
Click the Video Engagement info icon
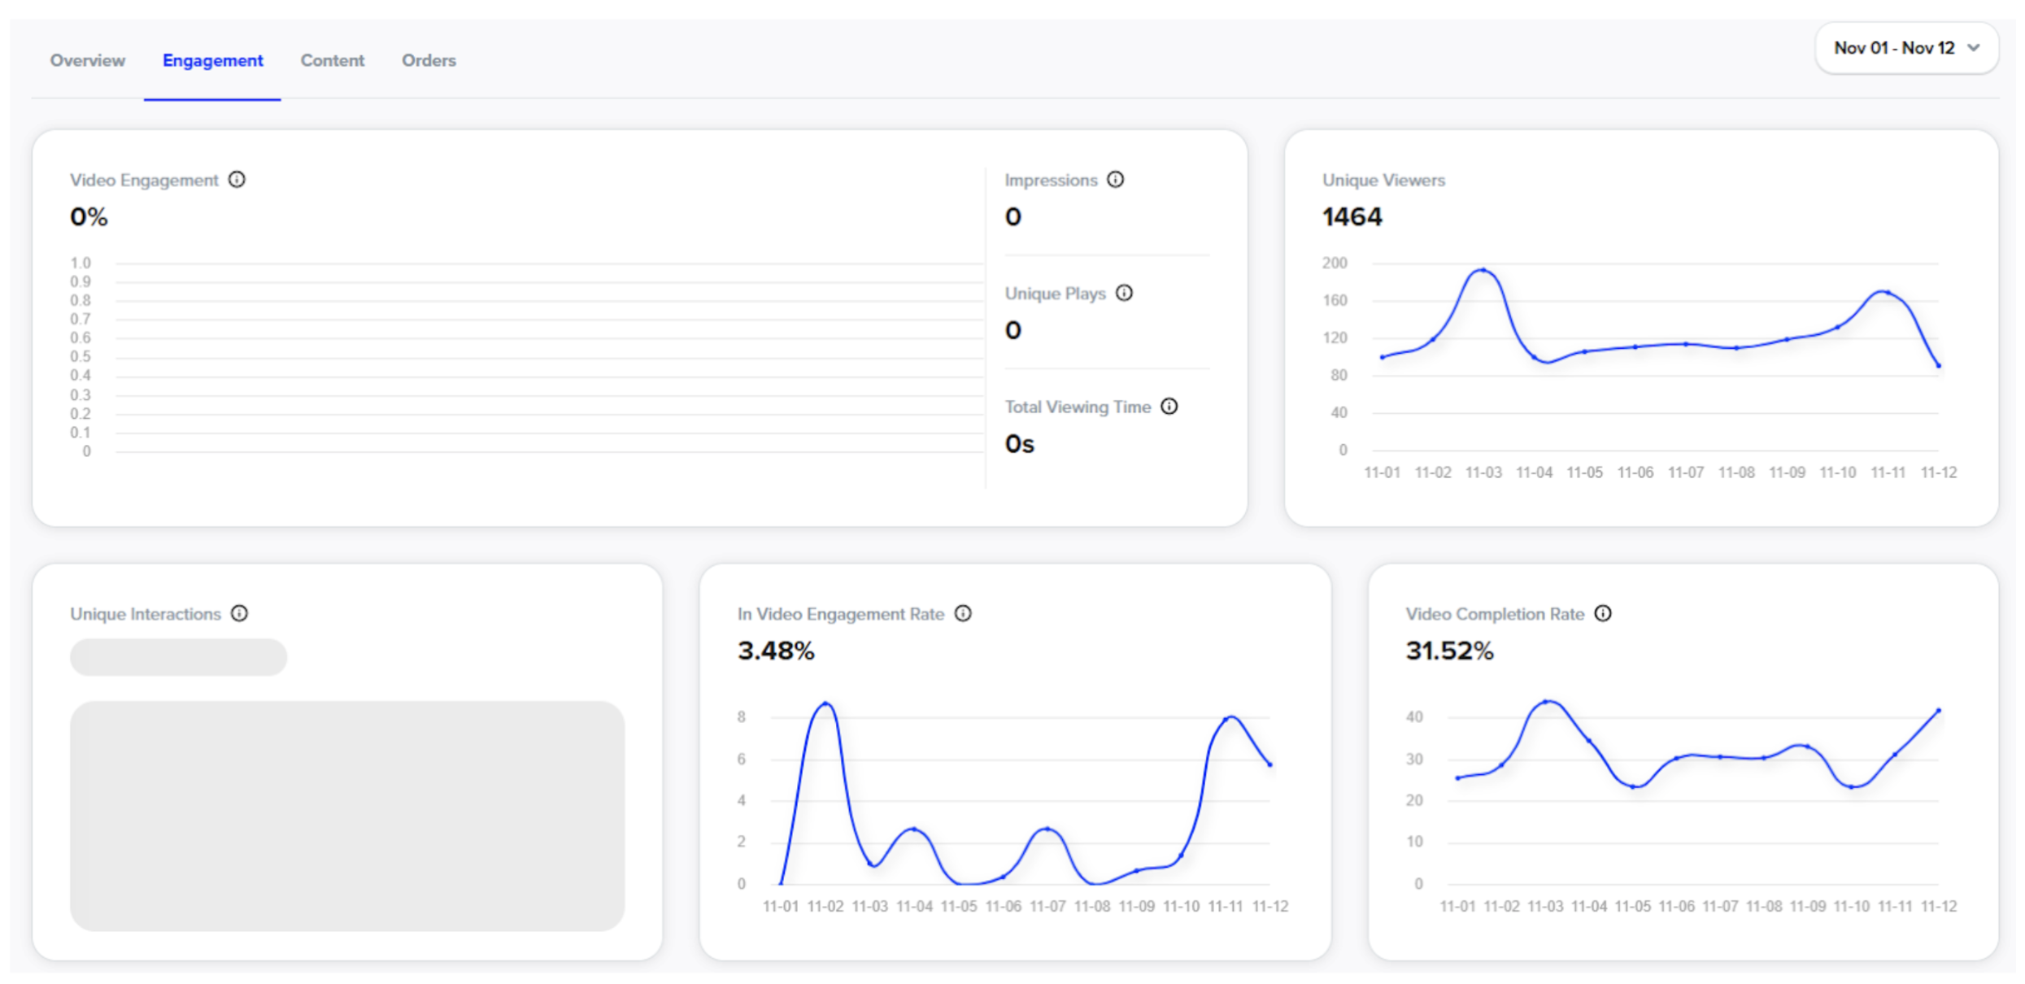pyautogui.click(x=237, y=180)
